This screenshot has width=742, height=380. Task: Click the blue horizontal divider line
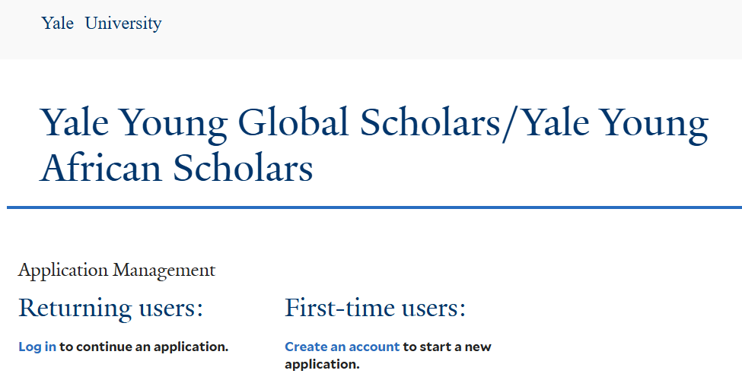click(x=374, y=207)
